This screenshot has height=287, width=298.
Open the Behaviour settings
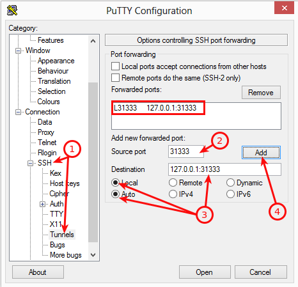[53, 71]
